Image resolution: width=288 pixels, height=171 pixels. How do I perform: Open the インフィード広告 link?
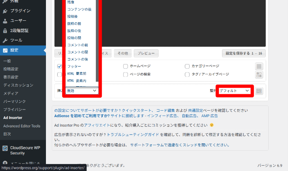[x=162, y=116]
